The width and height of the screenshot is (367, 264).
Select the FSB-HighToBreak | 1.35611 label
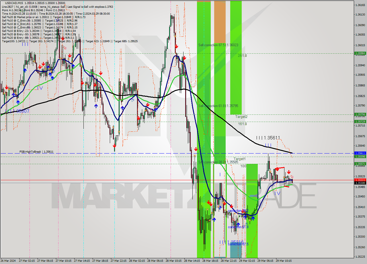[x=36, y=152]
